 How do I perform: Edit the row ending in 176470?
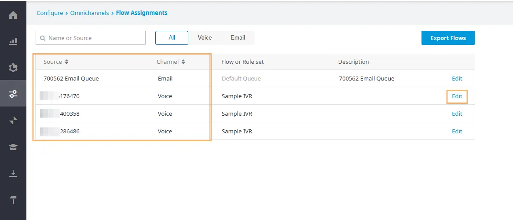point(457,96)
